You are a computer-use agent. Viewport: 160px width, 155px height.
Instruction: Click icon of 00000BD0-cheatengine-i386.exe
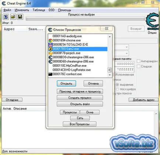pos(51,57)
